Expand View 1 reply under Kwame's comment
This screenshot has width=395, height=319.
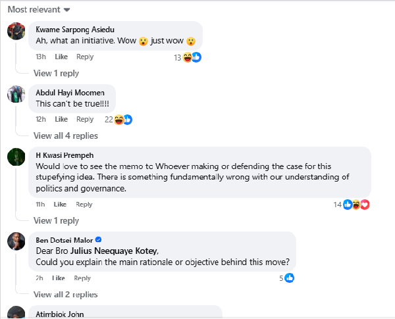56,74
